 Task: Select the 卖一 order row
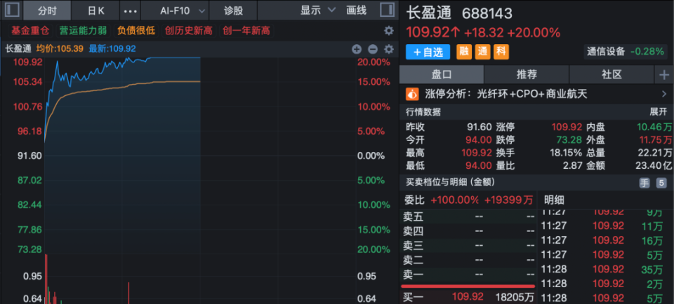(468, 275)
